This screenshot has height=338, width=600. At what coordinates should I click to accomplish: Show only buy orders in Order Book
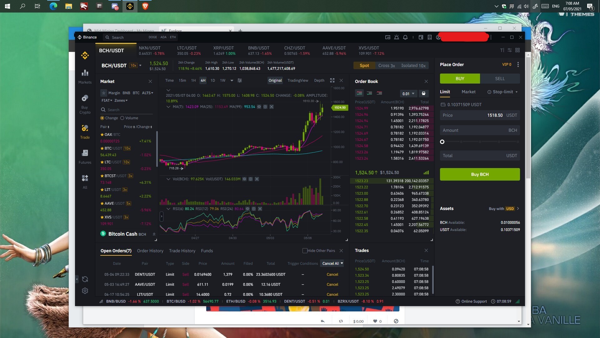(369, 93)
